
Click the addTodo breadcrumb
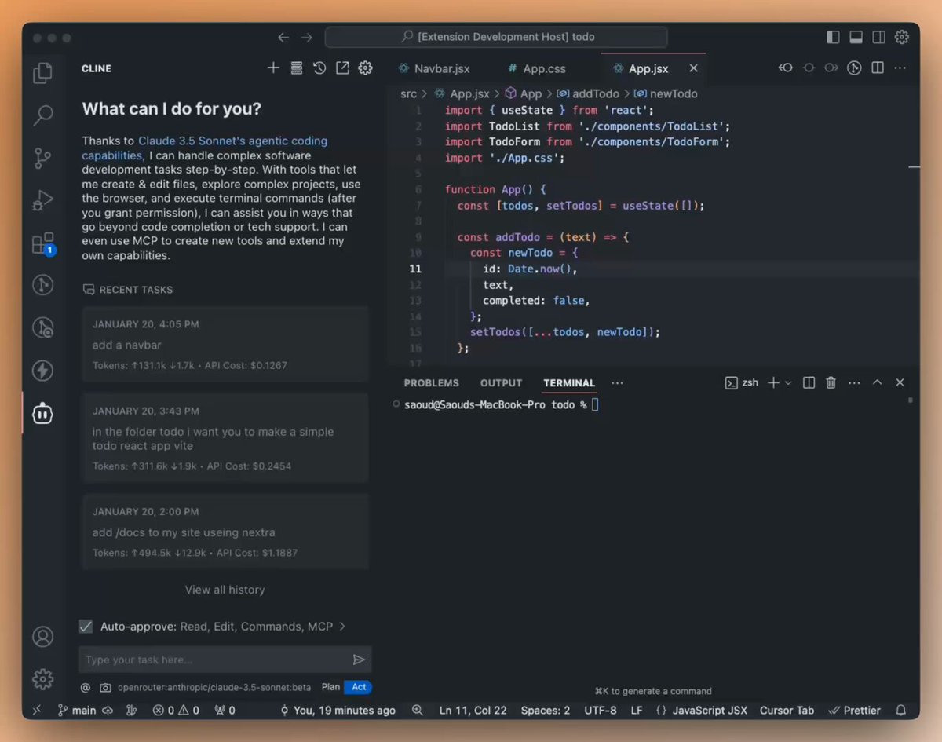(589, 93)
